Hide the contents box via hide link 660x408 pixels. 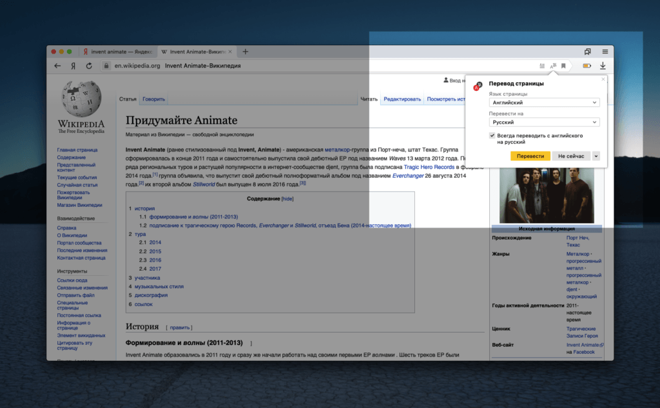coord(287,199)
